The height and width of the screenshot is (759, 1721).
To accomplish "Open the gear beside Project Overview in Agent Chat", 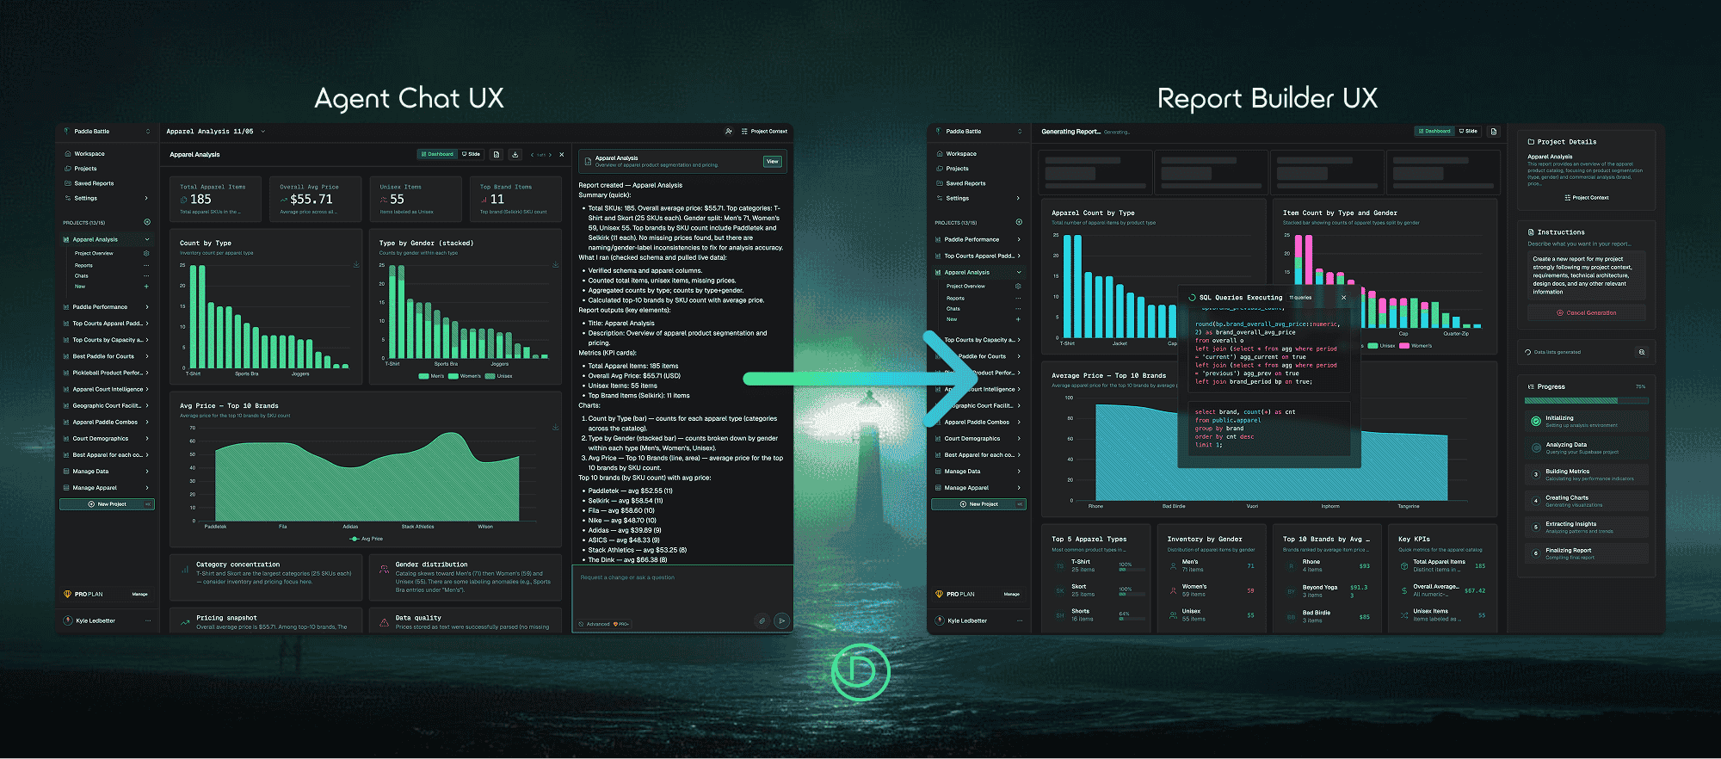I will click(146, 254).
